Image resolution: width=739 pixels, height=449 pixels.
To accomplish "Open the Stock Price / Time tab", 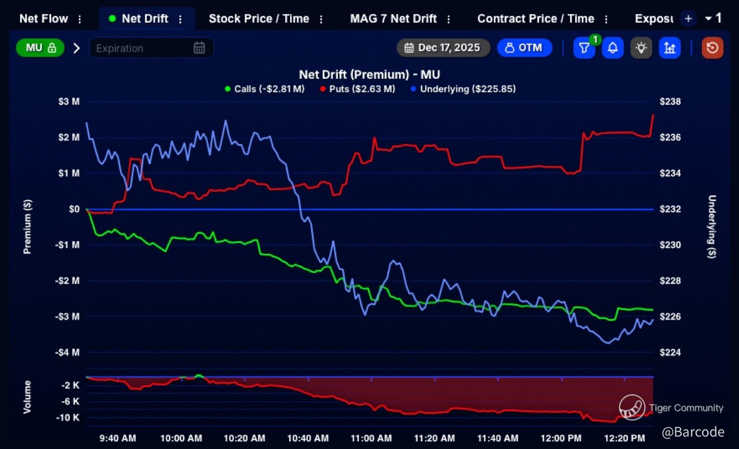I will (259, 19).
